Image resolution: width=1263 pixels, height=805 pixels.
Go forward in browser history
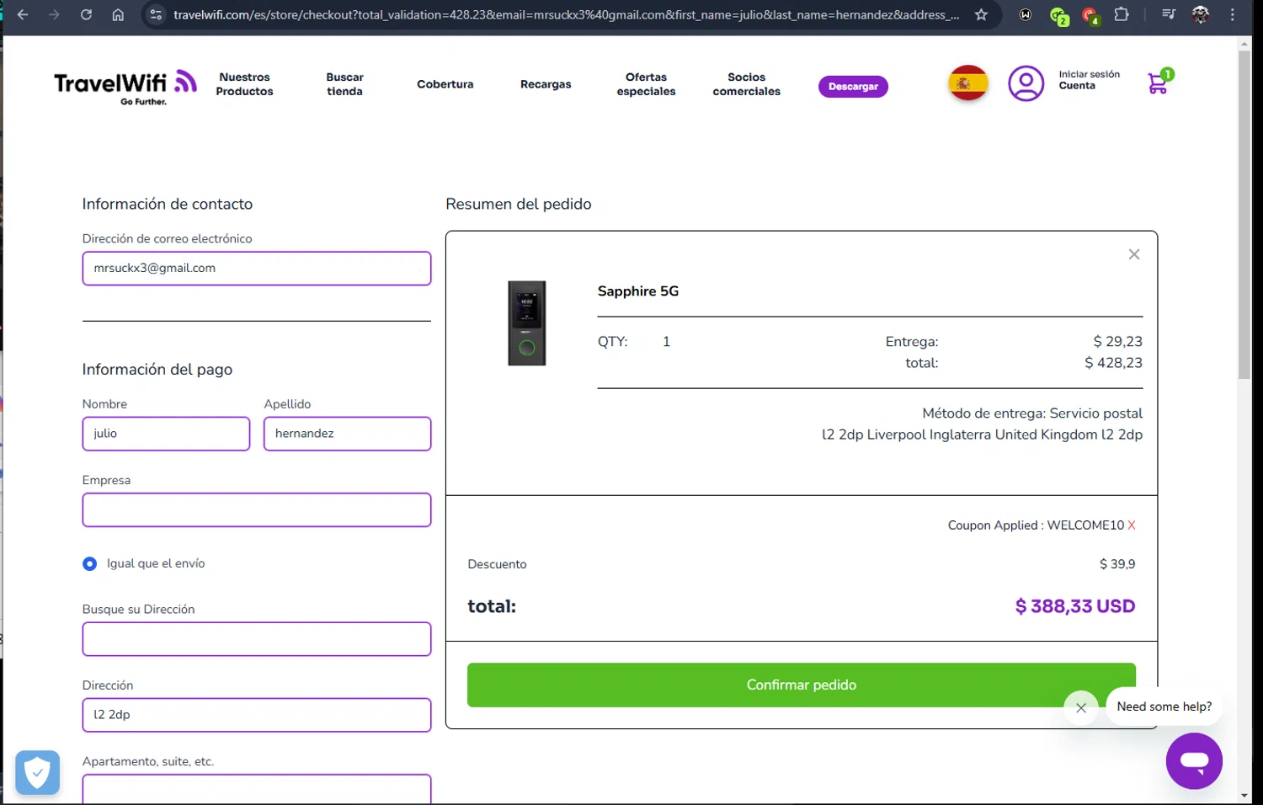(54, 14)
